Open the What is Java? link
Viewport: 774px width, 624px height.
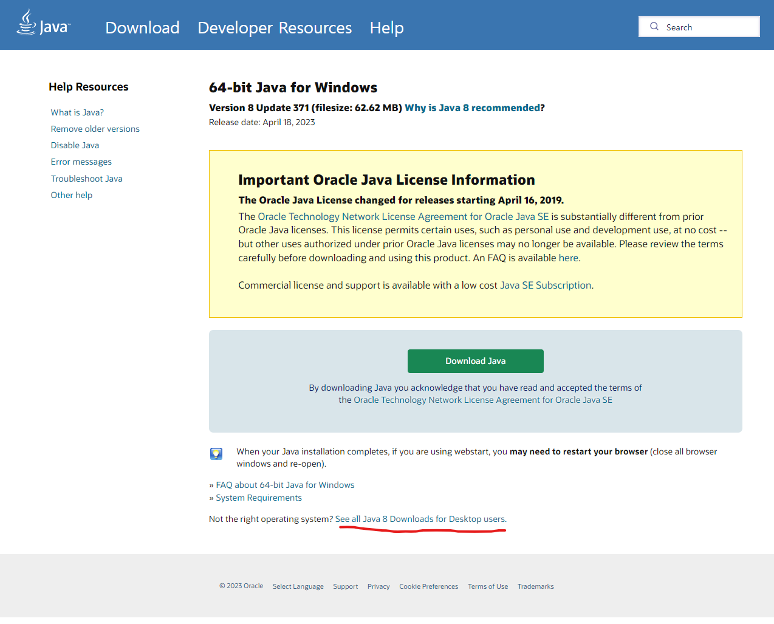(77, 112)
